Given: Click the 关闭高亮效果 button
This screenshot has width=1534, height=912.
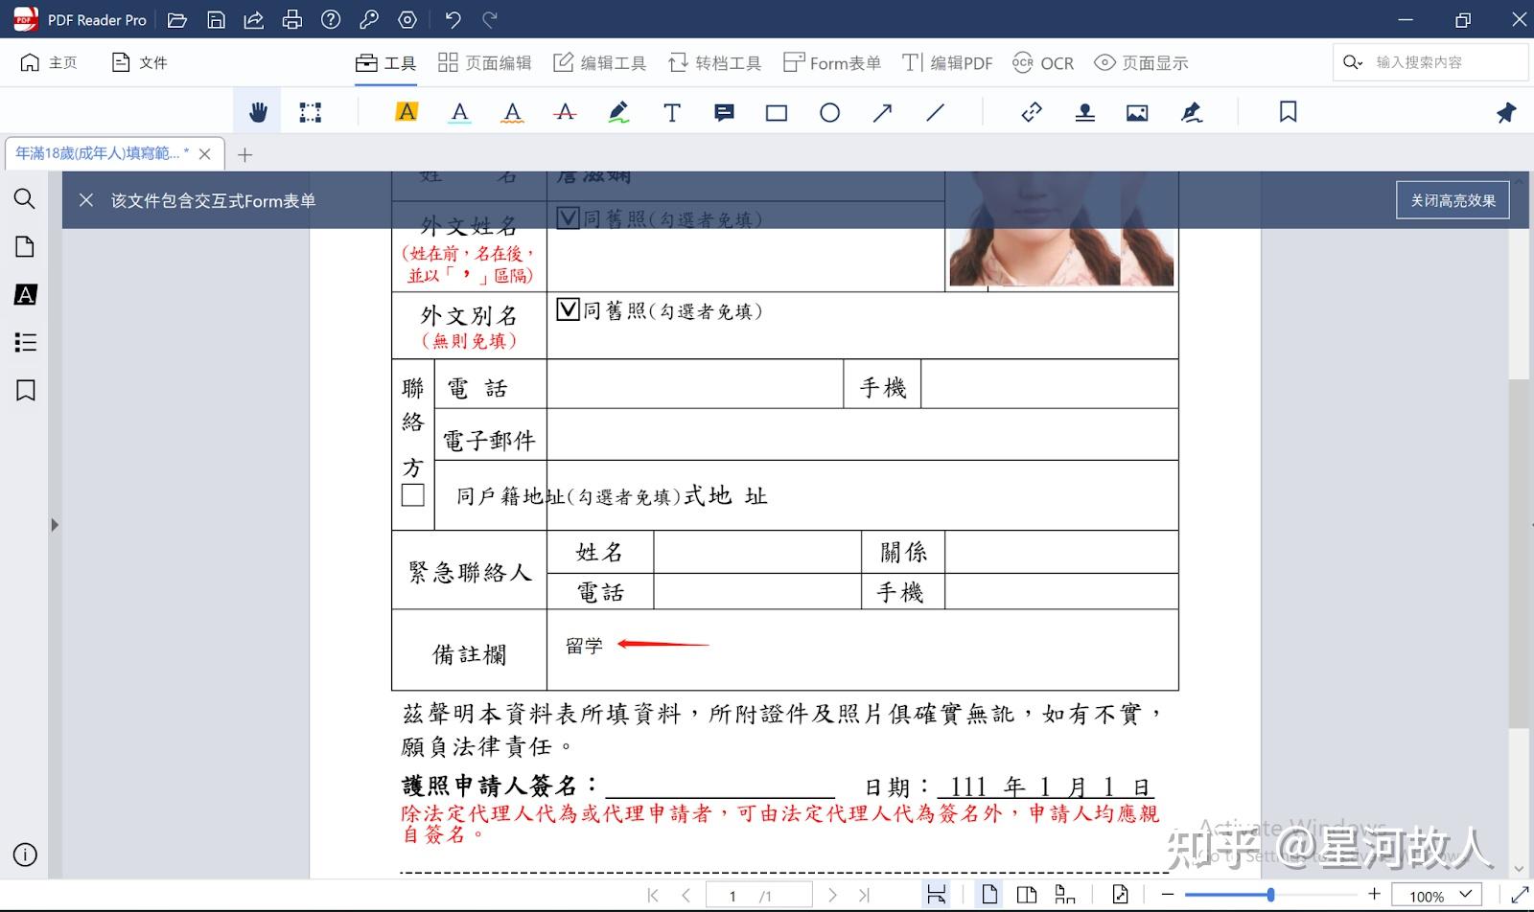Looking at the screenshot, I should click(x=1452, y=199).
